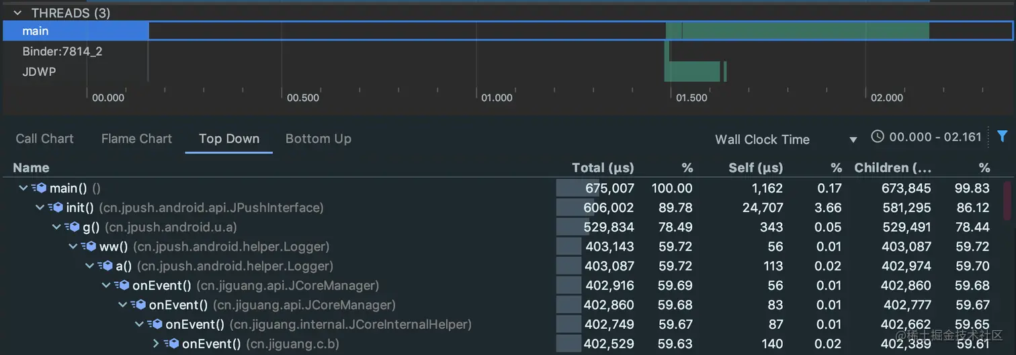Click the 00.500 timeline marker
Screen dimensions: 1016x355
pos(302,98)
